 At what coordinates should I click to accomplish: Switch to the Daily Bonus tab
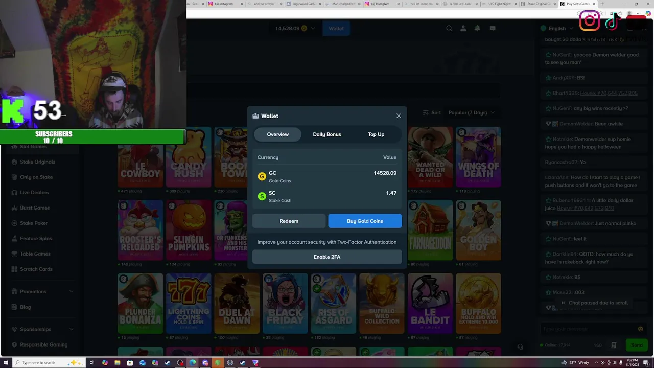pyautogui.click(x=327, y=134)
